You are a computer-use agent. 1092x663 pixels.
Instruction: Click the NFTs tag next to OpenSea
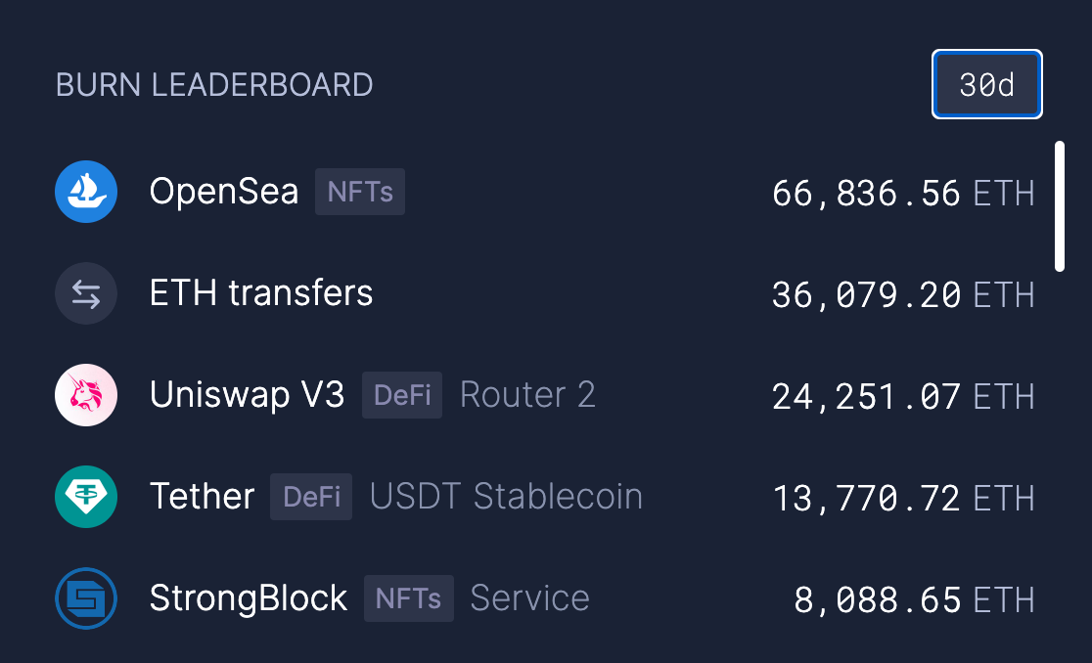click(x=359, y=192)
